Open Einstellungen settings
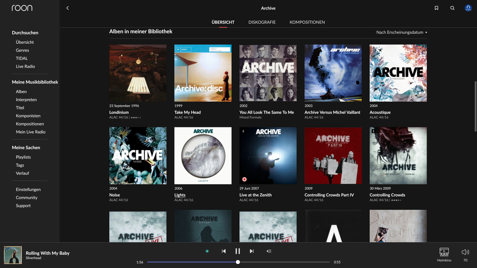Image resolution: width=477 pixels, height=268 pixels. tap(28, 190)
